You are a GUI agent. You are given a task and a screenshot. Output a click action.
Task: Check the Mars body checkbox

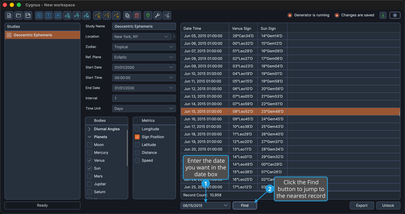89,176
